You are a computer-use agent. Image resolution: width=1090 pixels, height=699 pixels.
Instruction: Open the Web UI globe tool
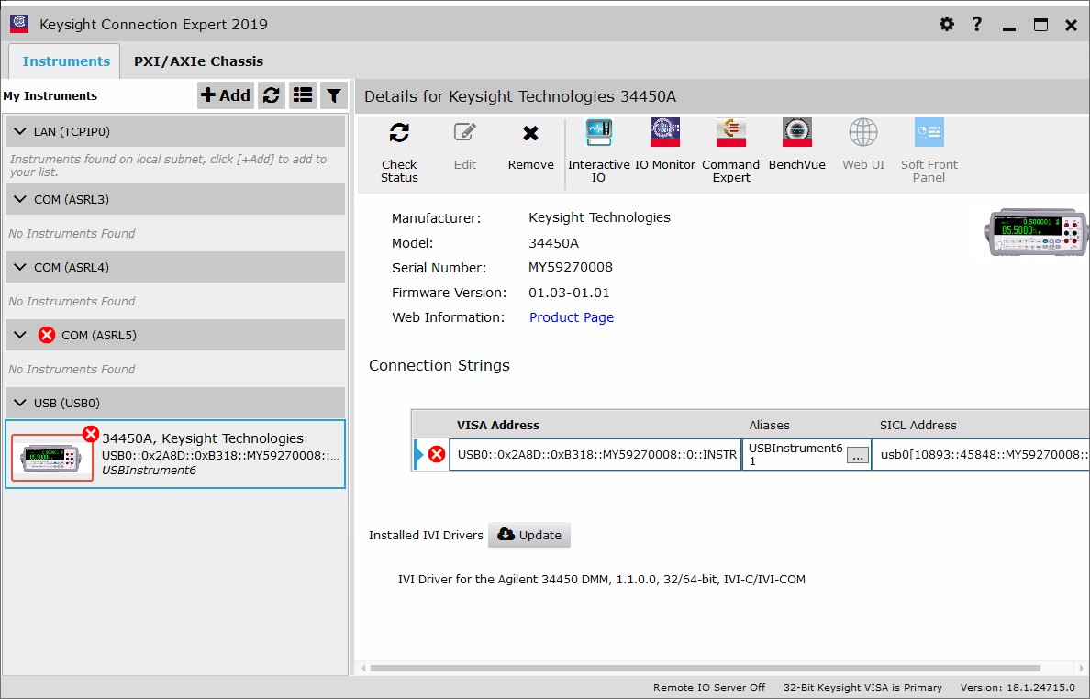[863, 145]
